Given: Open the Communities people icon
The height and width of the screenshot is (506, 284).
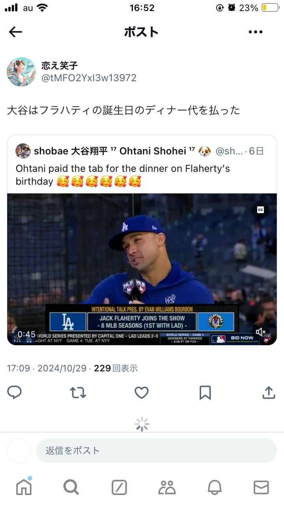Looking at the screenshot, I should (x=167, y=487).
